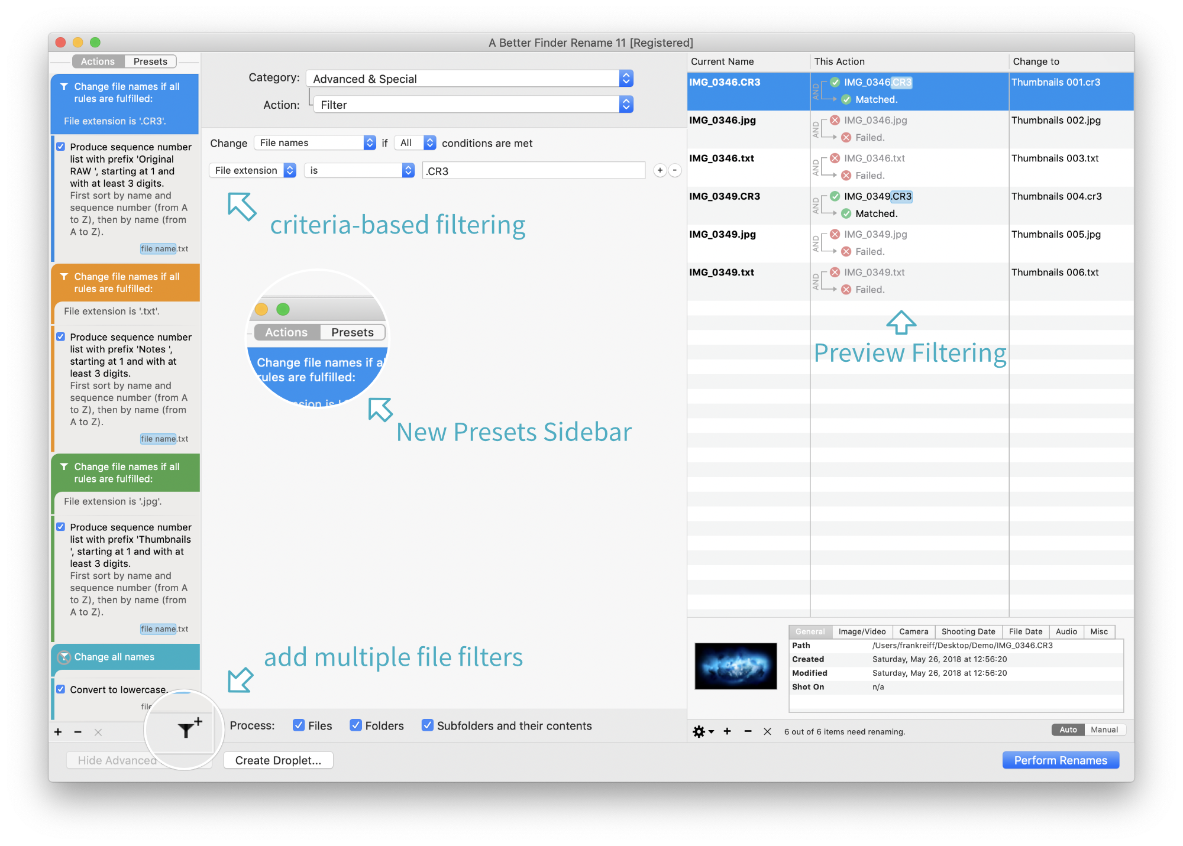Click the plus icon under actions sidebar
Image resolution: width=1183 pixels, height=846 pixels.
point(58,732)
